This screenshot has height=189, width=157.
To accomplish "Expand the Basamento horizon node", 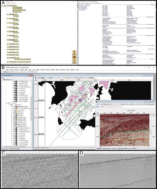I will [12, 107].
